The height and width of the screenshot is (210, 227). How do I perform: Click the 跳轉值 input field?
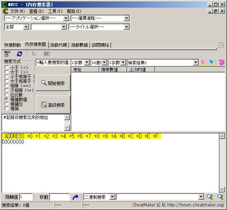[x=26, y=197]
